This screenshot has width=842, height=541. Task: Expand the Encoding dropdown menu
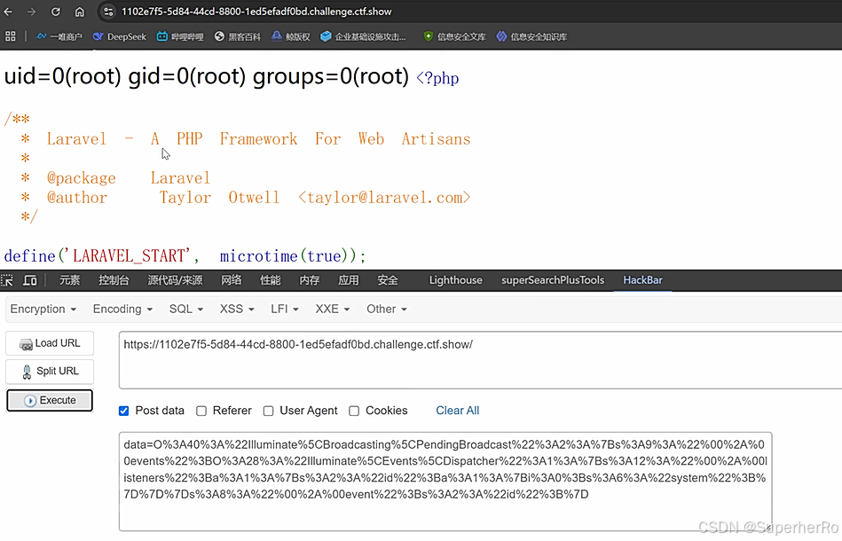122,310
